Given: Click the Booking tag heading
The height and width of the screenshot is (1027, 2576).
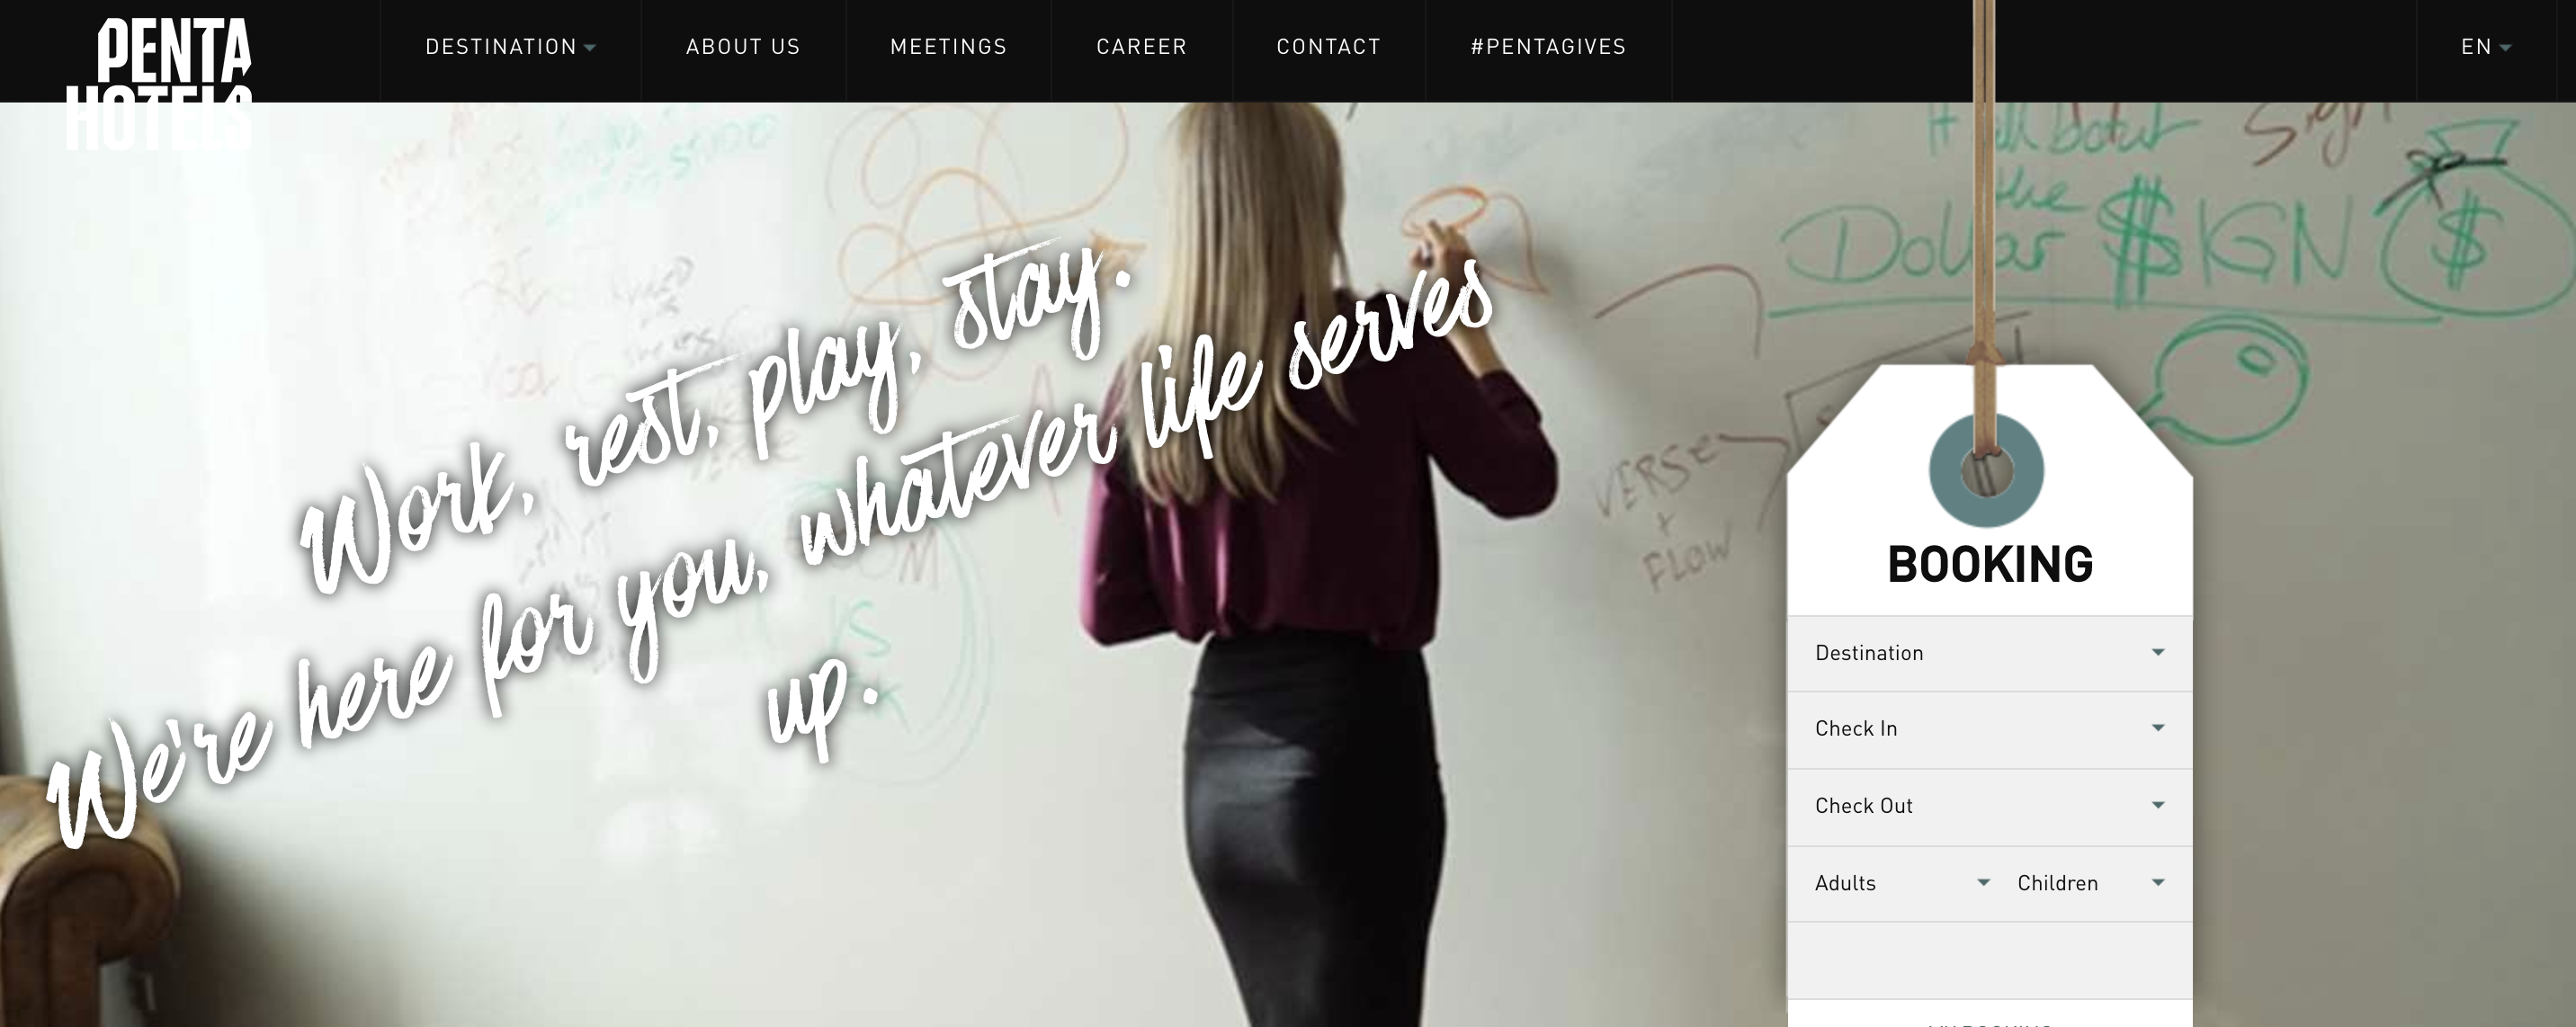Looking at the screenshot, I should click(x=1990, y=565).
